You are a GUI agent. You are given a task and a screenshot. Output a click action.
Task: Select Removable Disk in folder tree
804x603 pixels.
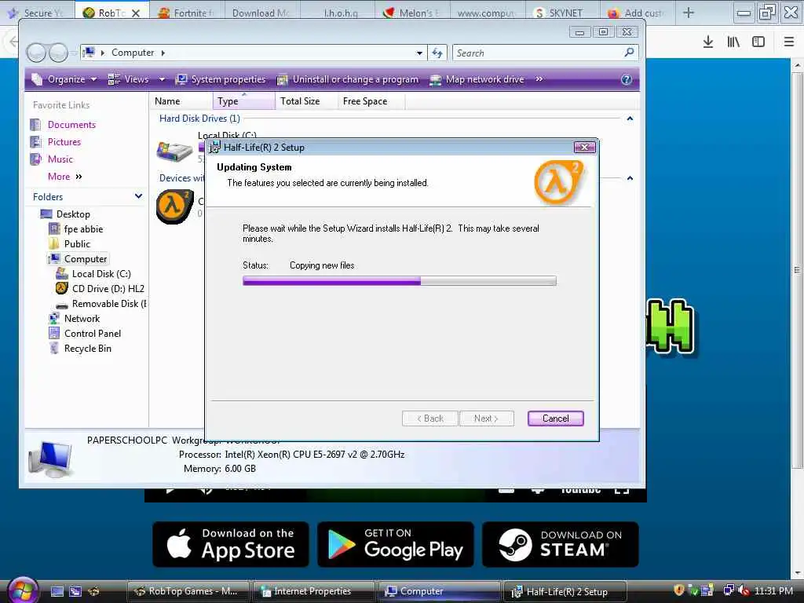tap(108, 304)
